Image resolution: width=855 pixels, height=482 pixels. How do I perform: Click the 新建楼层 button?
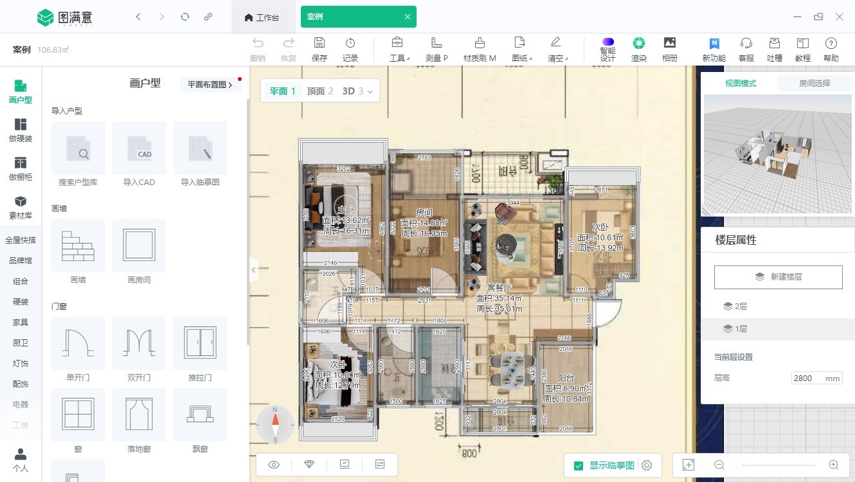[x=778, y=277]
